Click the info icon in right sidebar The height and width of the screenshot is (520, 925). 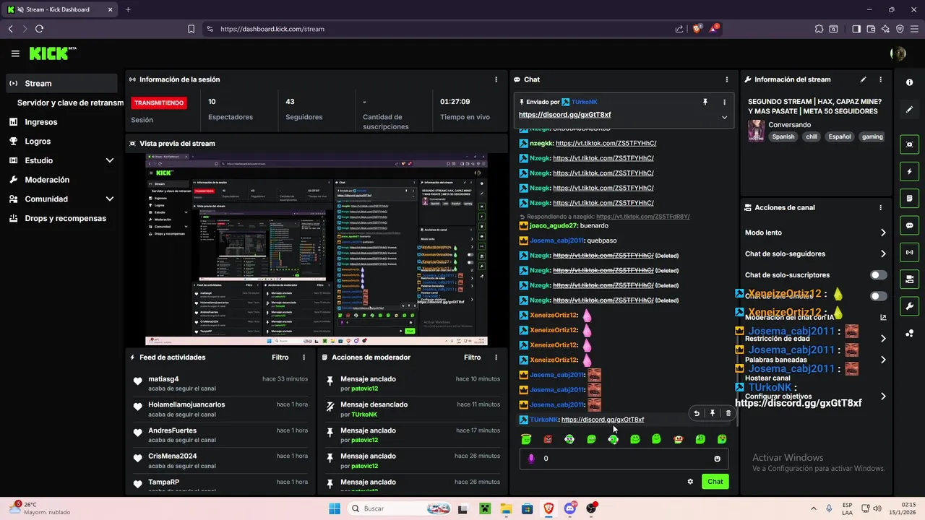pos(910,82)
